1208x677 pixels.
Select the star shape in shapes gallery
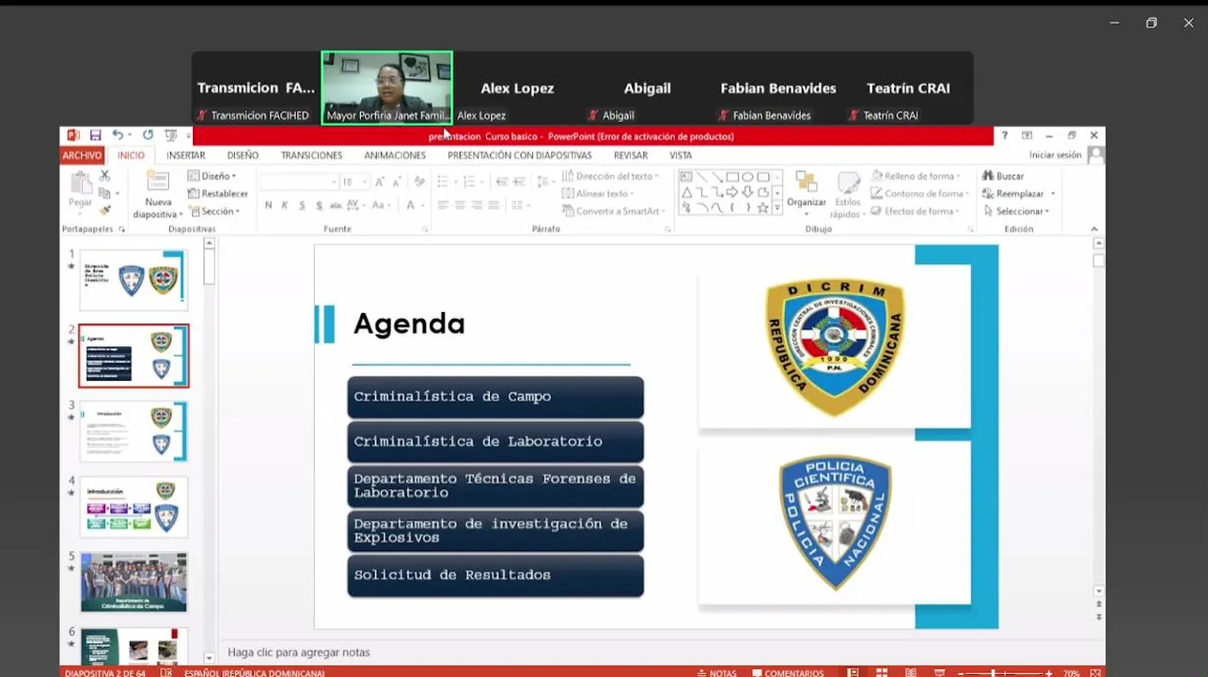[x=762, y=208]
